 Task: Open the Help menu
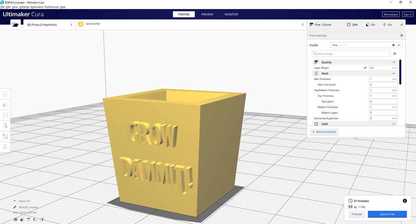point(63,7)
